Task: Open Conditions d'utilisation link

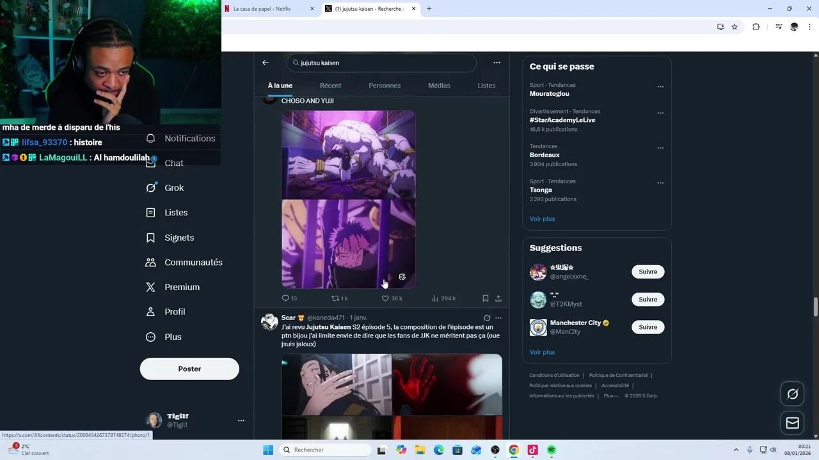Action: pyautogui.click(x=554, y=376)
